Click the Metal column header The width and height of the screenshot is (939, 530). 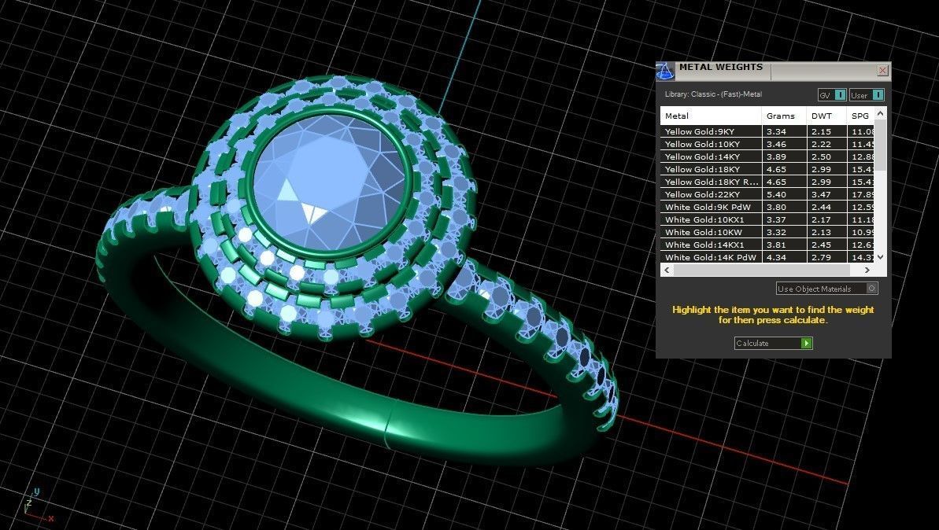point(711,116)
